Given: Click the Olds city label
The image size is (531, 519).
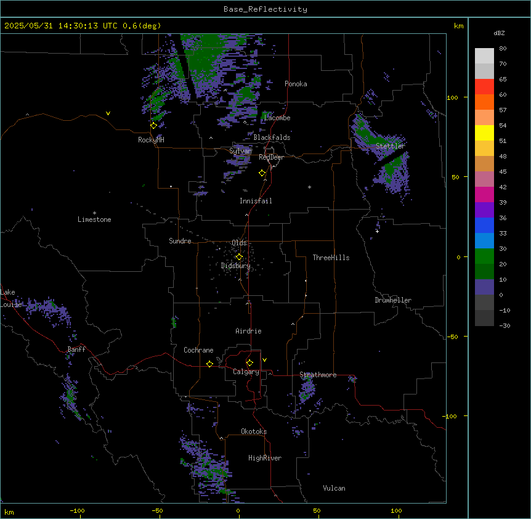Looking at the screenshot, I should (x=239, y=243).
